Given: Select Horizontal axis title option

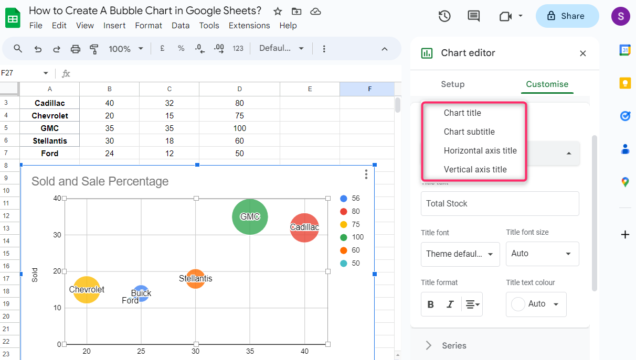Looking at the screenshot, I should tap(480, 150).
